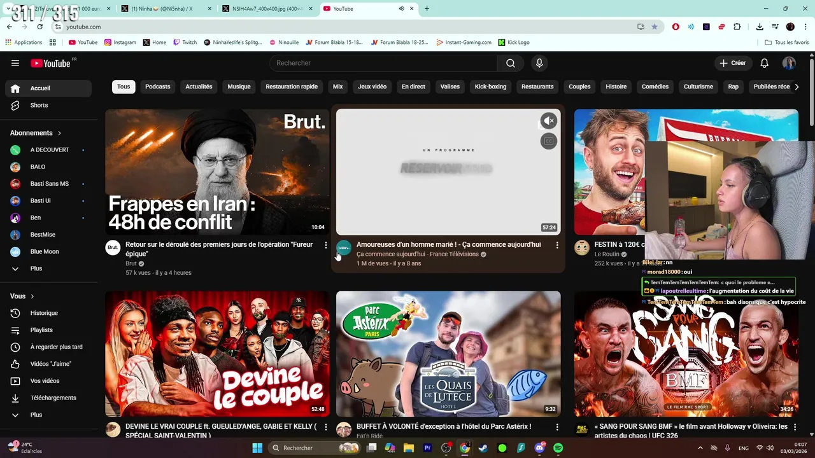815x458 pixels.
Task: Open the Twitch bookmark
Action: [185, 42]
